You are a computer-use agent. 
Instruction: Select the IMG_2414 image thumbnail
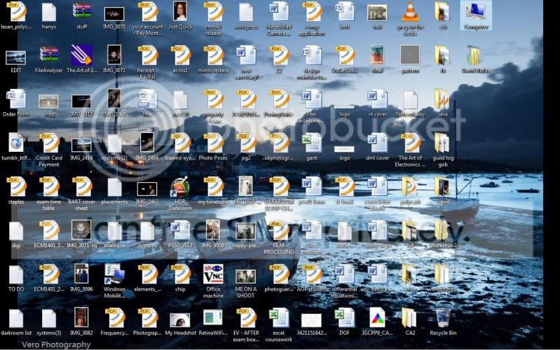point(81,145)
